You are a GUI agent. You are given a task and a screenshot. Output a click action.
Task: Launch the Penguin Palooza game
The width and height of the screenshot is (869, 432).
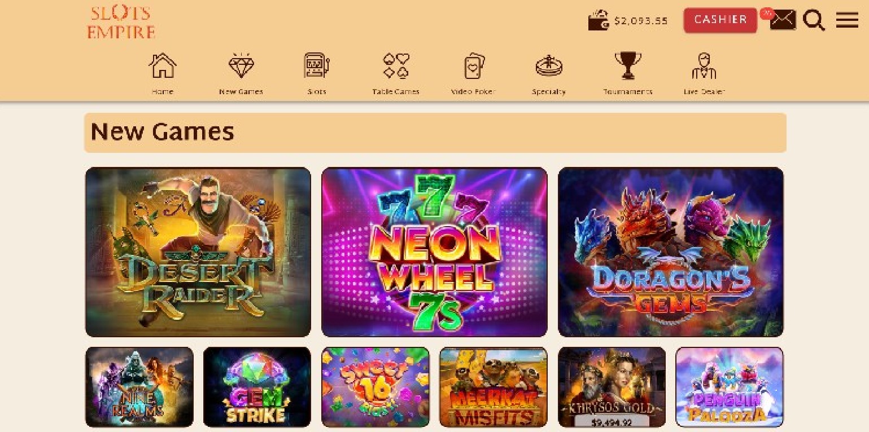[730, 387]
